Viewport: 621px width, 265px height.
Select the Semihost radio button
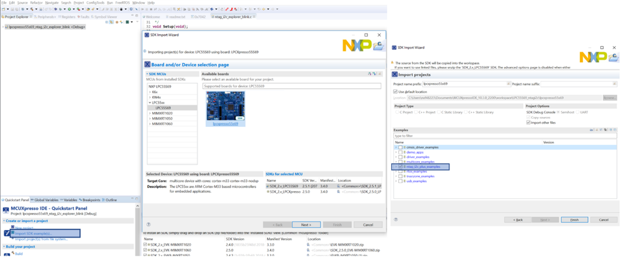pos(558,112)
